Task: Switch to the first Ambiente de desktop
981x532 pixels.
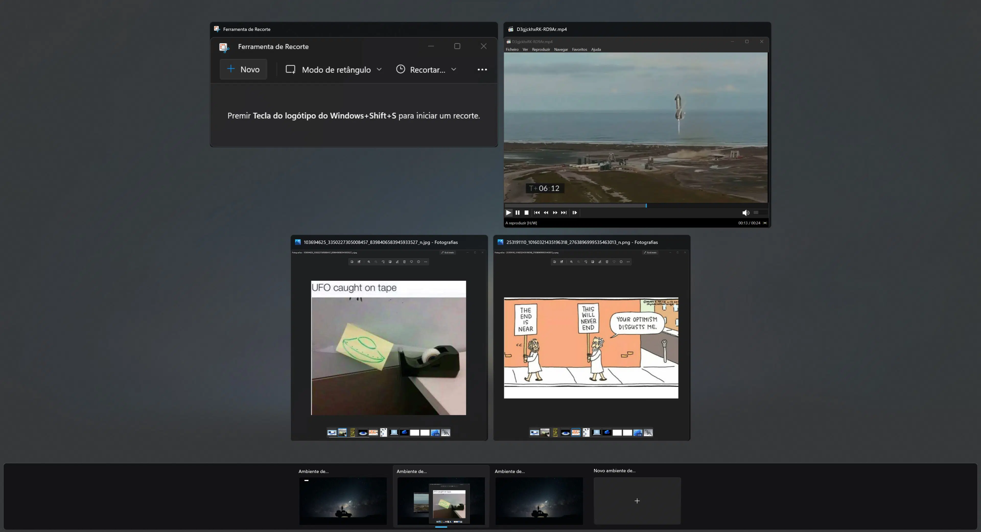Action: (x=343, y=501)
